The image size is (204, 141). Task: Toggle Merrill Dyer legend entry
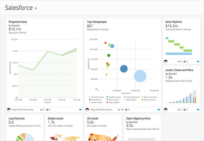tap(130, 100)
